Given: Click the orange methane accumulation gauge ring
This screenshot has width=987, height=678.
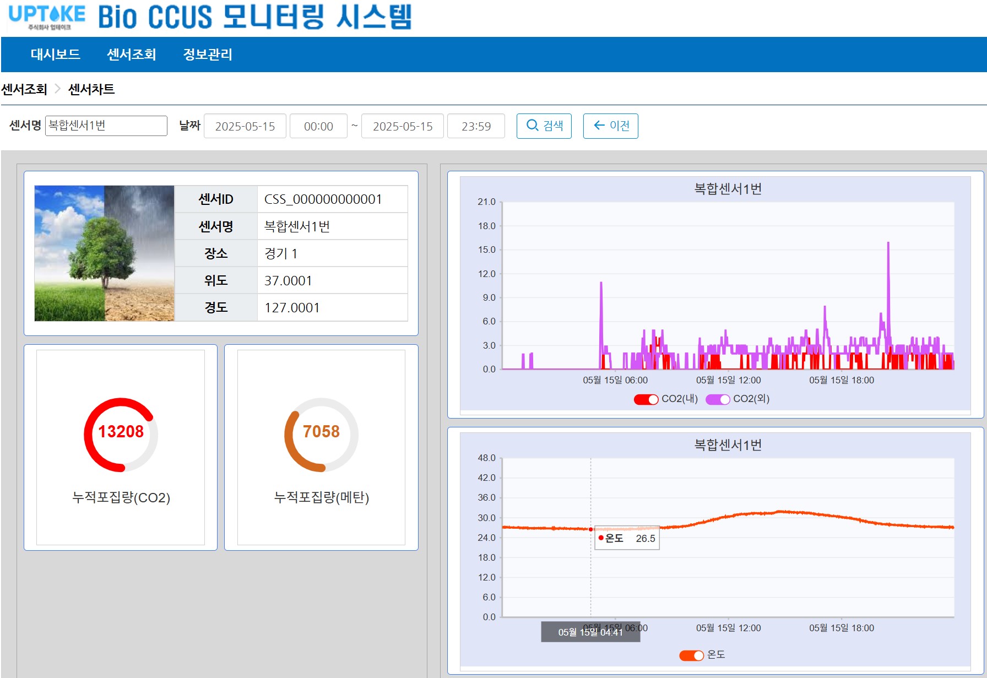Looking at the screenshot, I should pyautogui.click(x=322, y=435).
